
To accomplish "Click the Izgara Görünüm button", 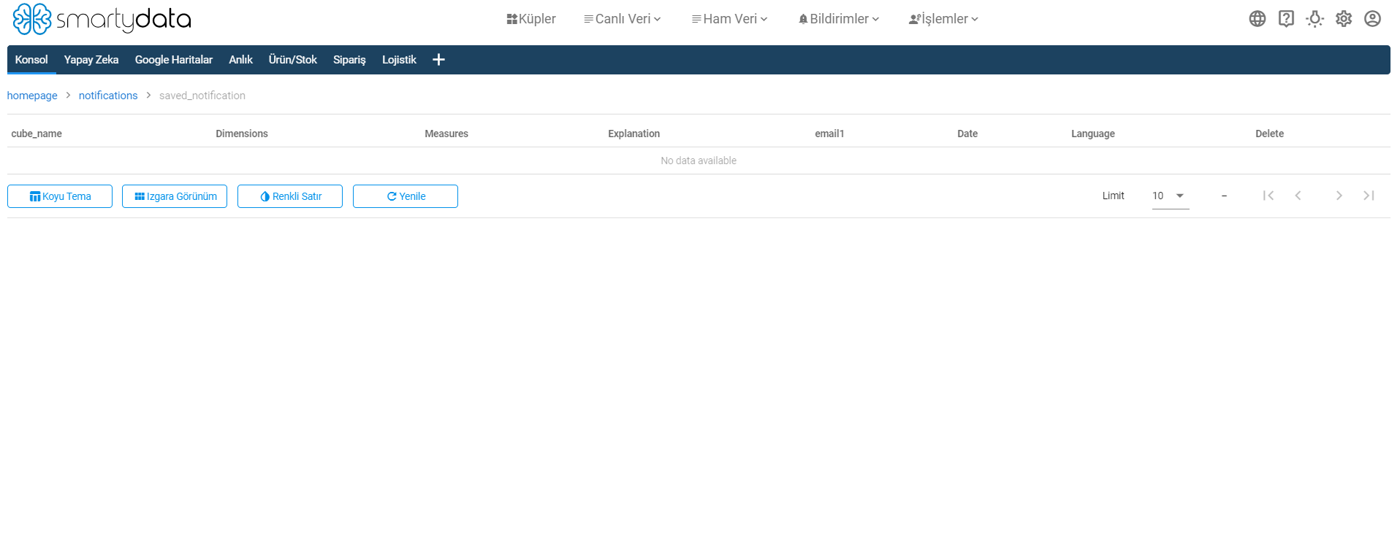I will point(175,196).
